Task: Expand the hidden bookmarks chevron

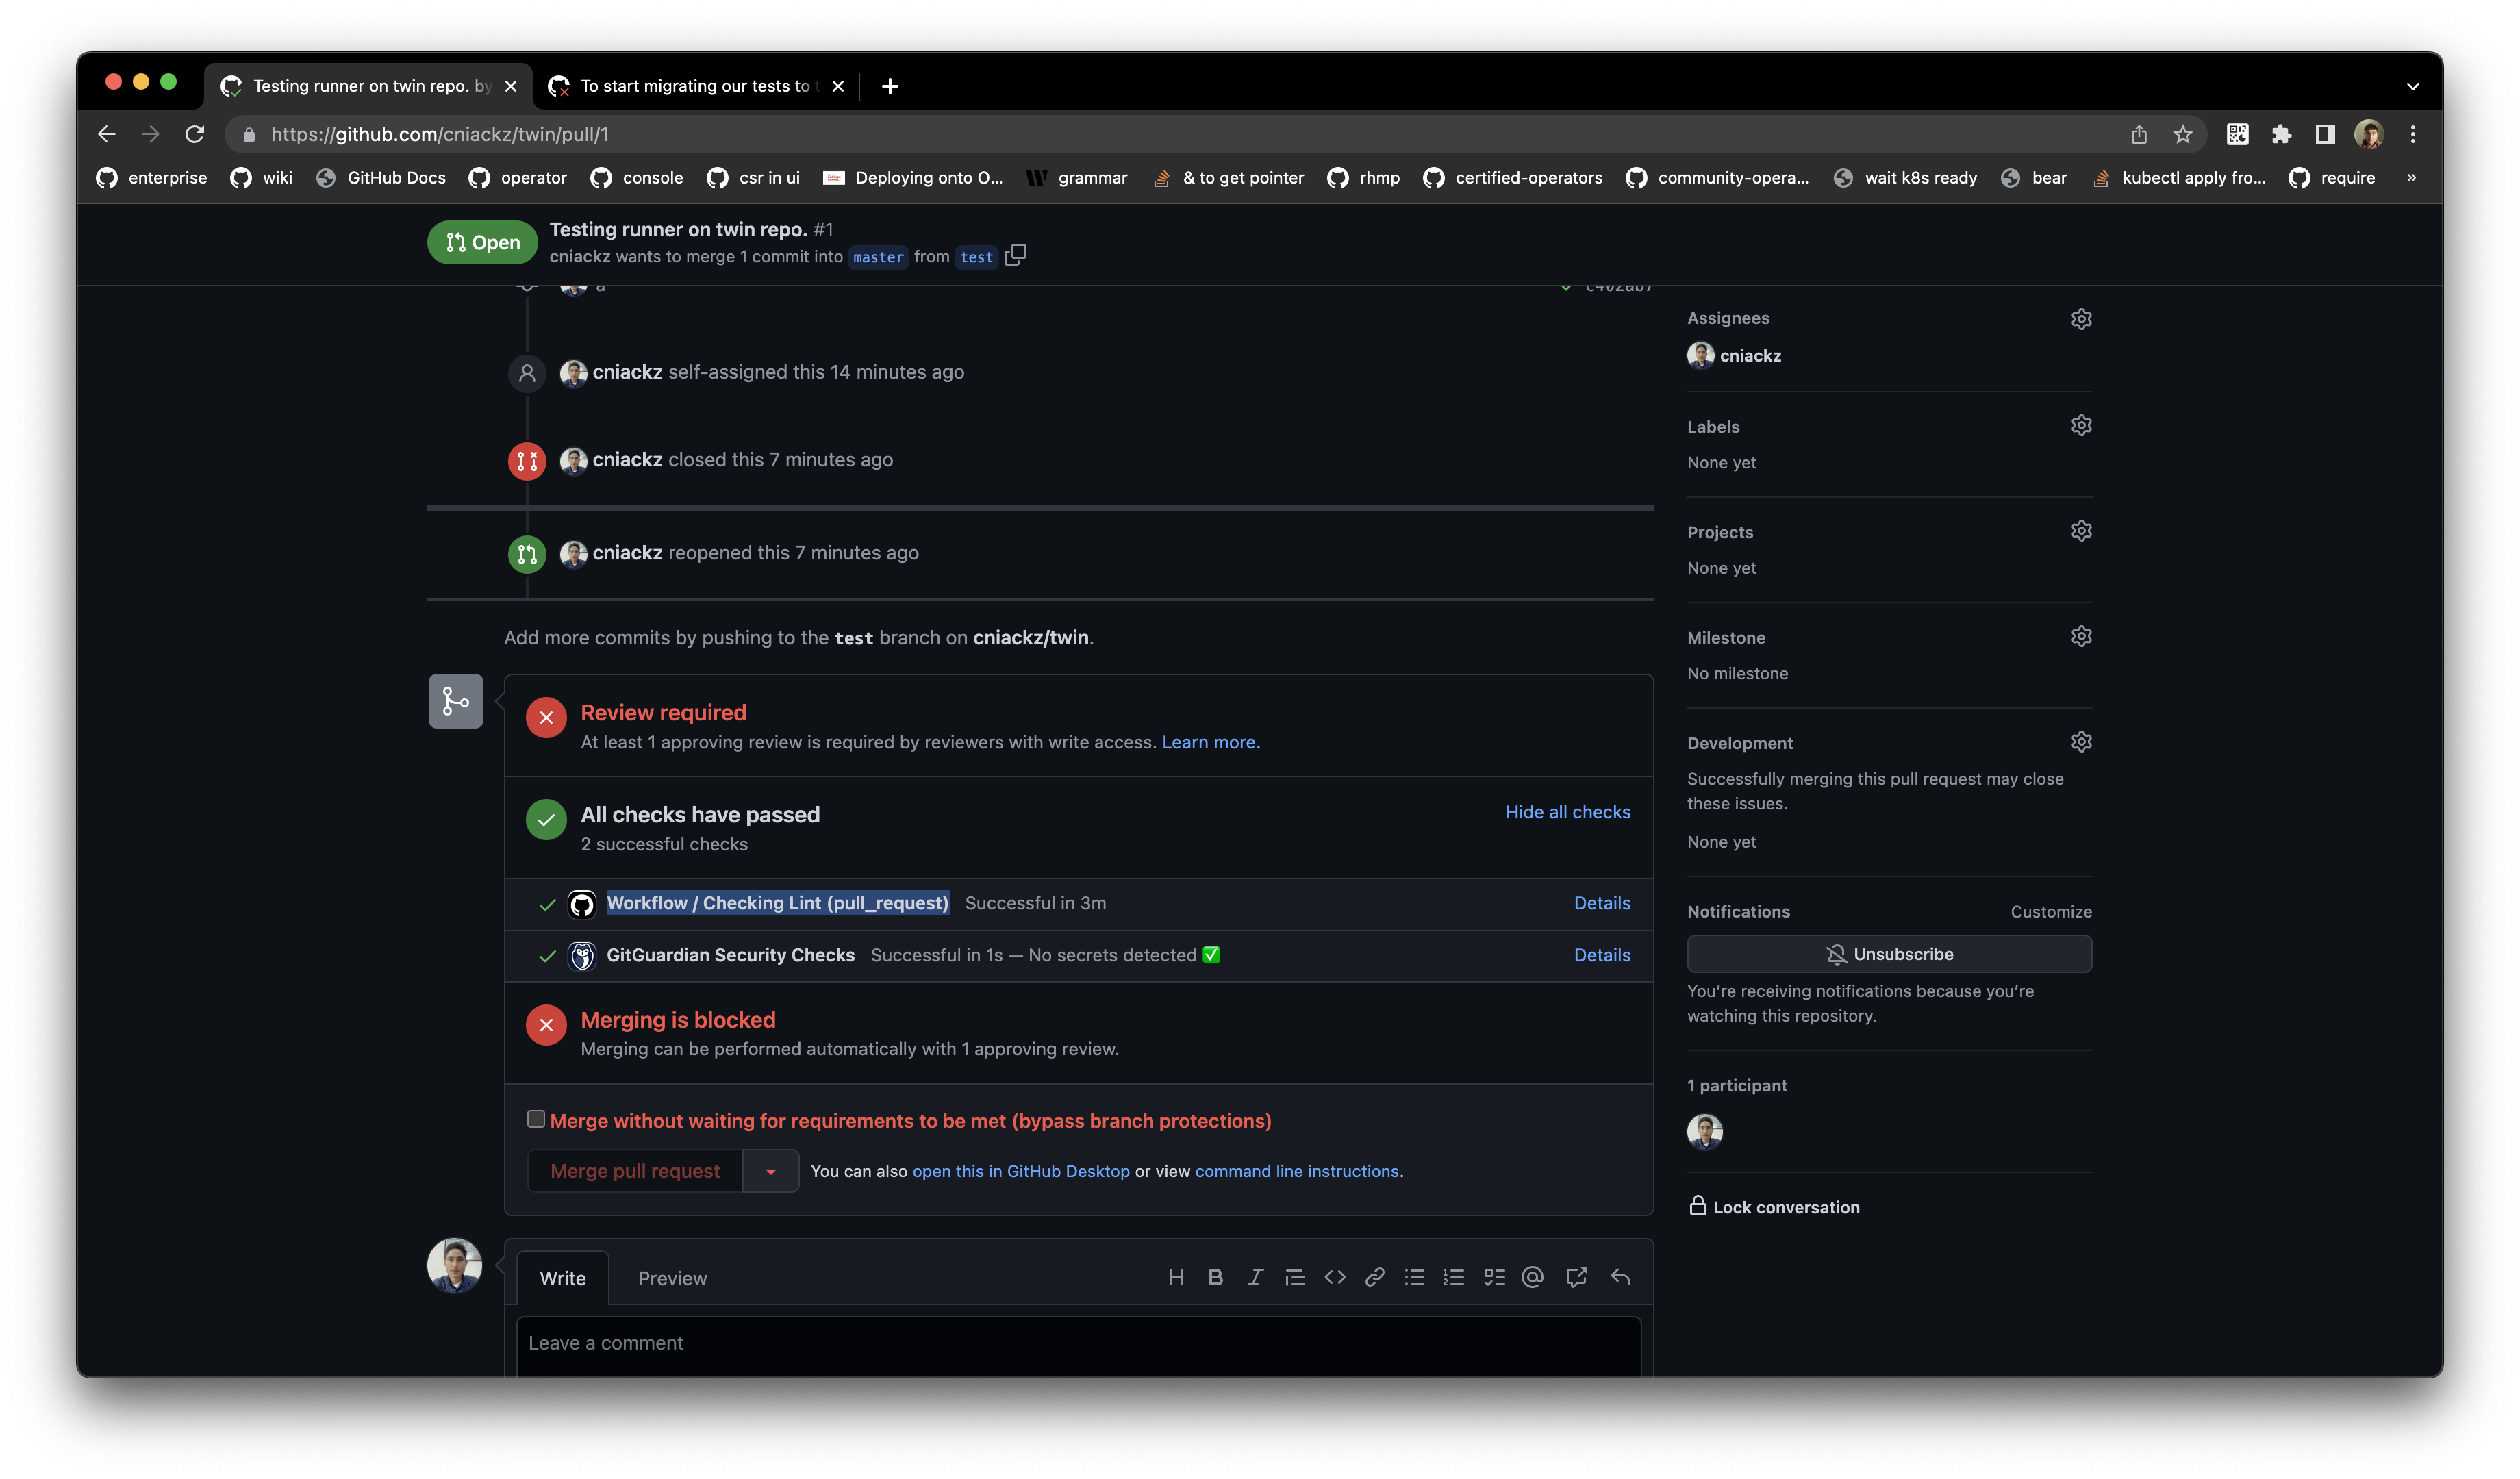Action: [x=2411, y=178]
